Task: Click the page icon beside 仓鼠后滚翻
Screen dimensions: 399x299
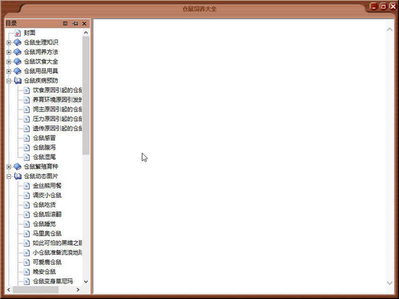Action: coord(27,214)
